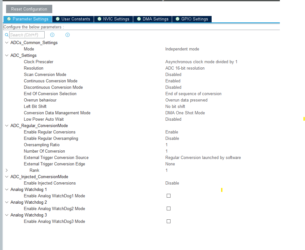Click inside the search input field

pos(27,35)
